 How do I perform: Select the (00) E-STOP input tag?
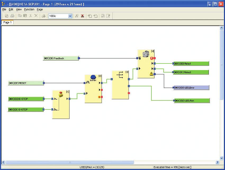(x=26, y=99)
